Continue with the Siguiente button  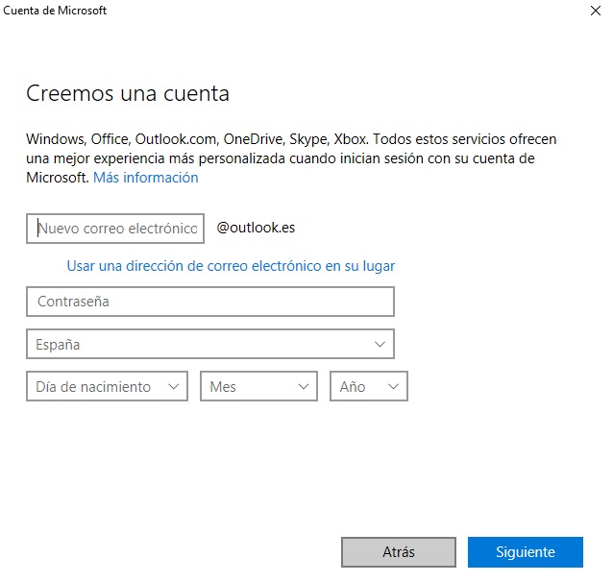(525, 552)
